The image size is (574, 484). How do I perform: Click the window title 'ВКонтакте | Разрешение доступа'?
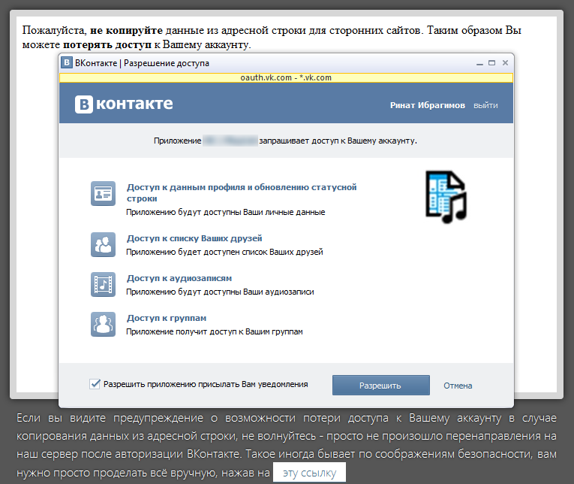pos(142,63)
